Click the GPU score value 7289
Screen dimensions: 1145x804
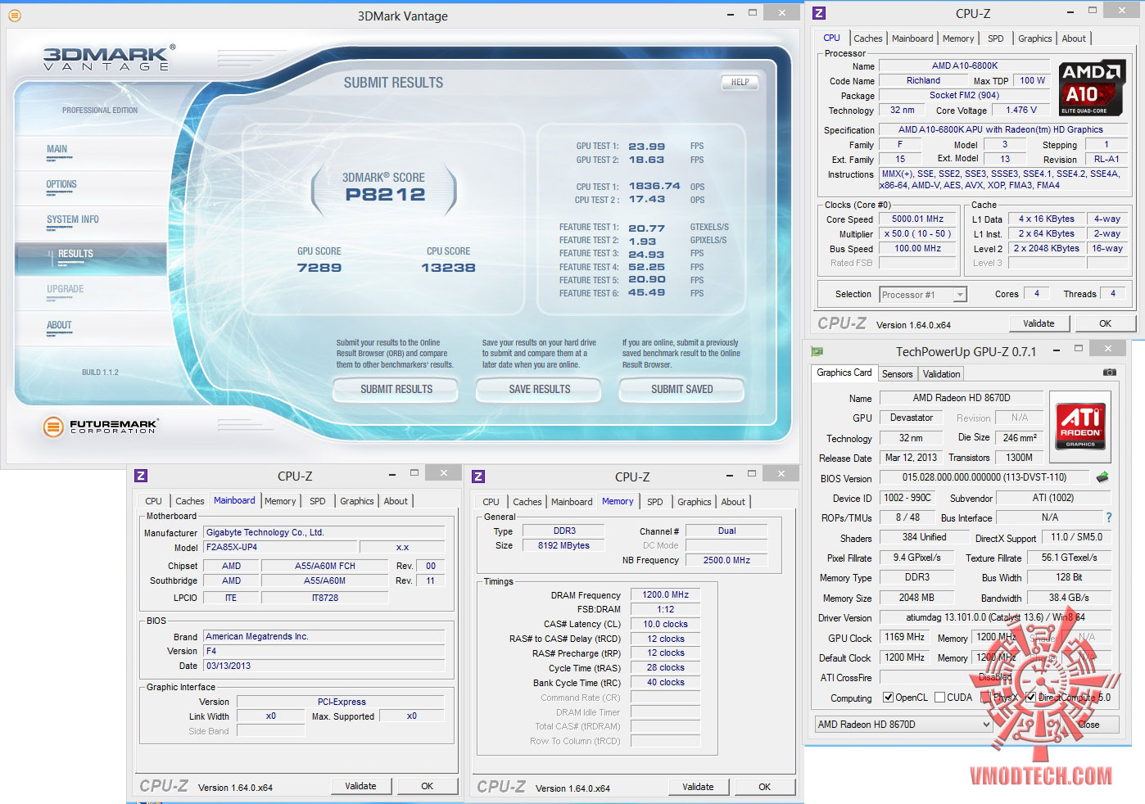point(319,268)
